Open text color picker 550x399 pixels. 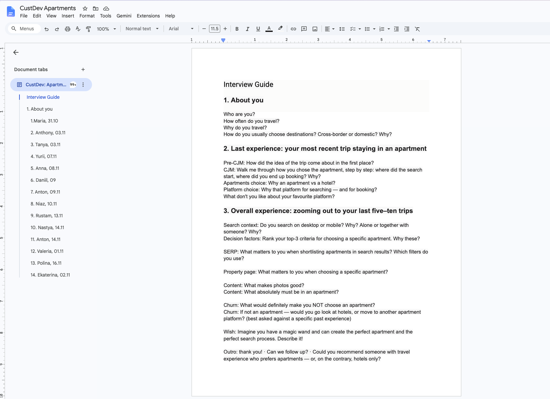tap(269, 29)
